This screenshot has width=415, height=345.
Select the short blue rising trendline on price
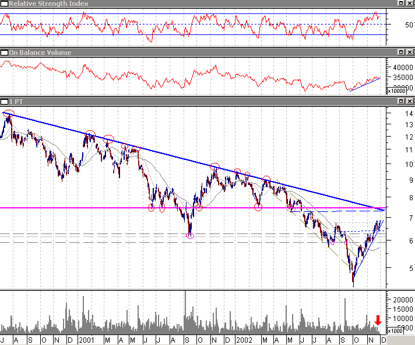coord(368,249)
